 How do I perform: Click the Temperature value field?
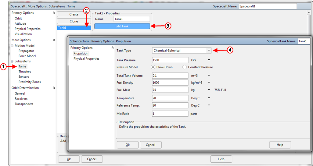170,98
